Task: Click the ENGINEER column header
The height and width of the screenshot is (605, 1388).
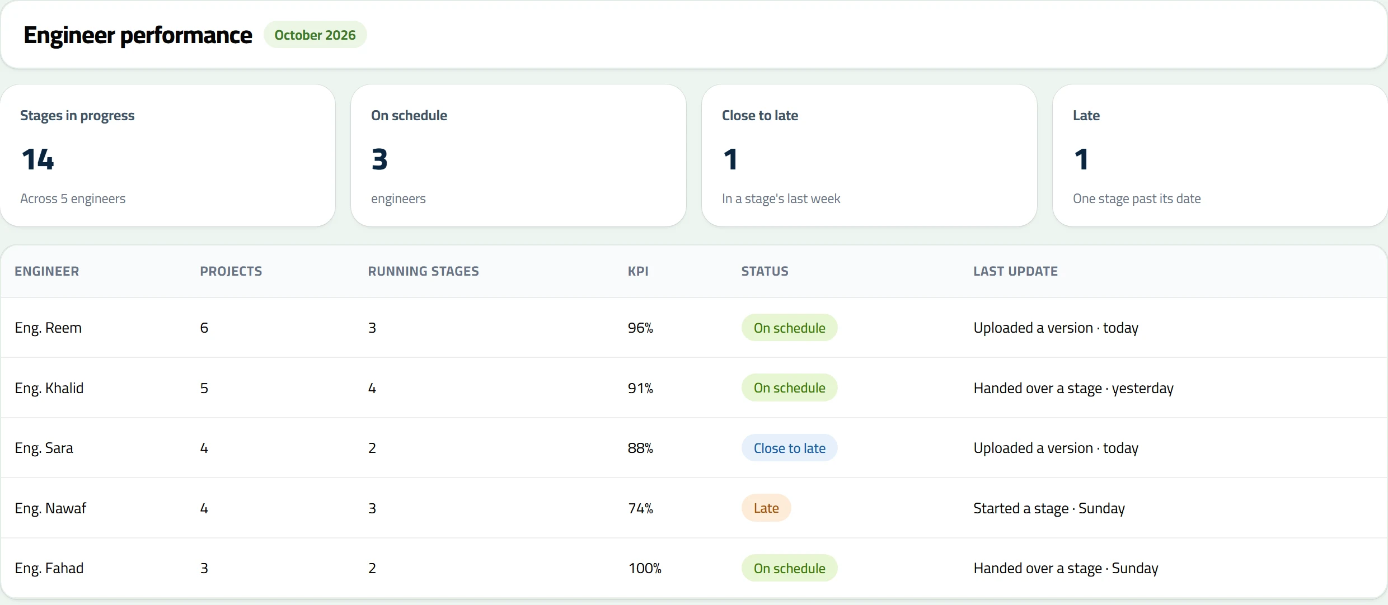Action: point(46,271)
